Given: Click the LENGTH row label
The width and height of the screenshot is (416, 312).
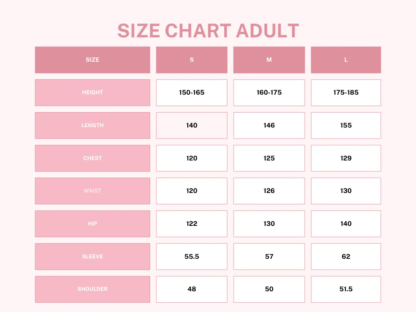Looking at the screenshot, I should point(92,126).
